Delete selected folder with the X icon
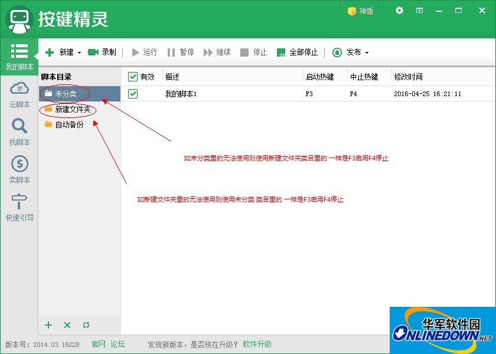The image size is (496, 354). (x=67, y=325)
